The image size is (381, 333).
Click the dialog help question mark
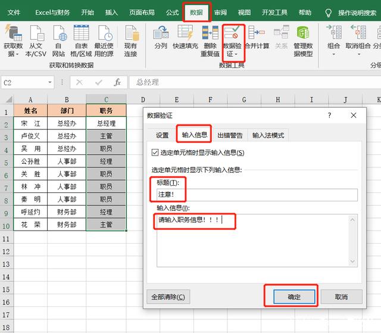[x=329, y=115]
